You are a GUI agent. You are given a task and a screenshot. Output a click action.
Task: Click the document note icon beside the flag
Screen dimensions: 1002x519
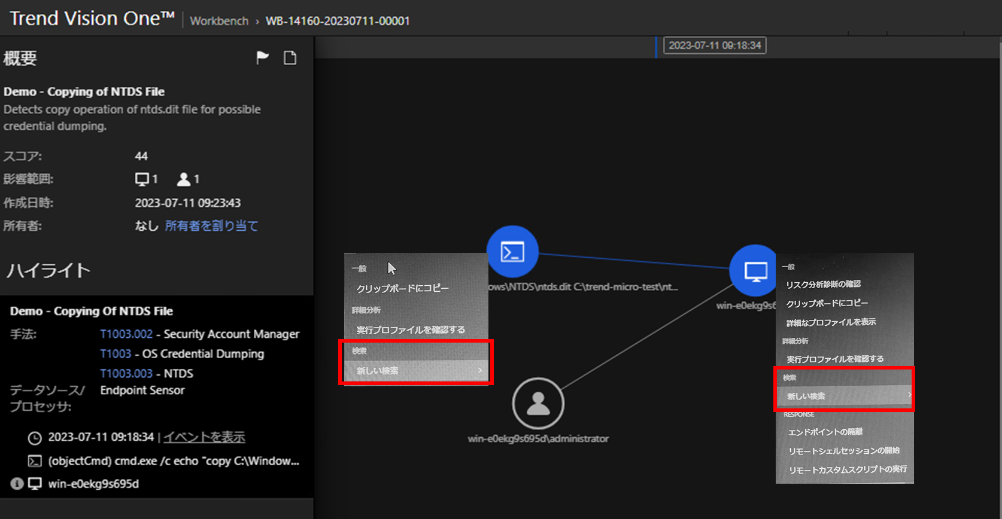[290, 57]
